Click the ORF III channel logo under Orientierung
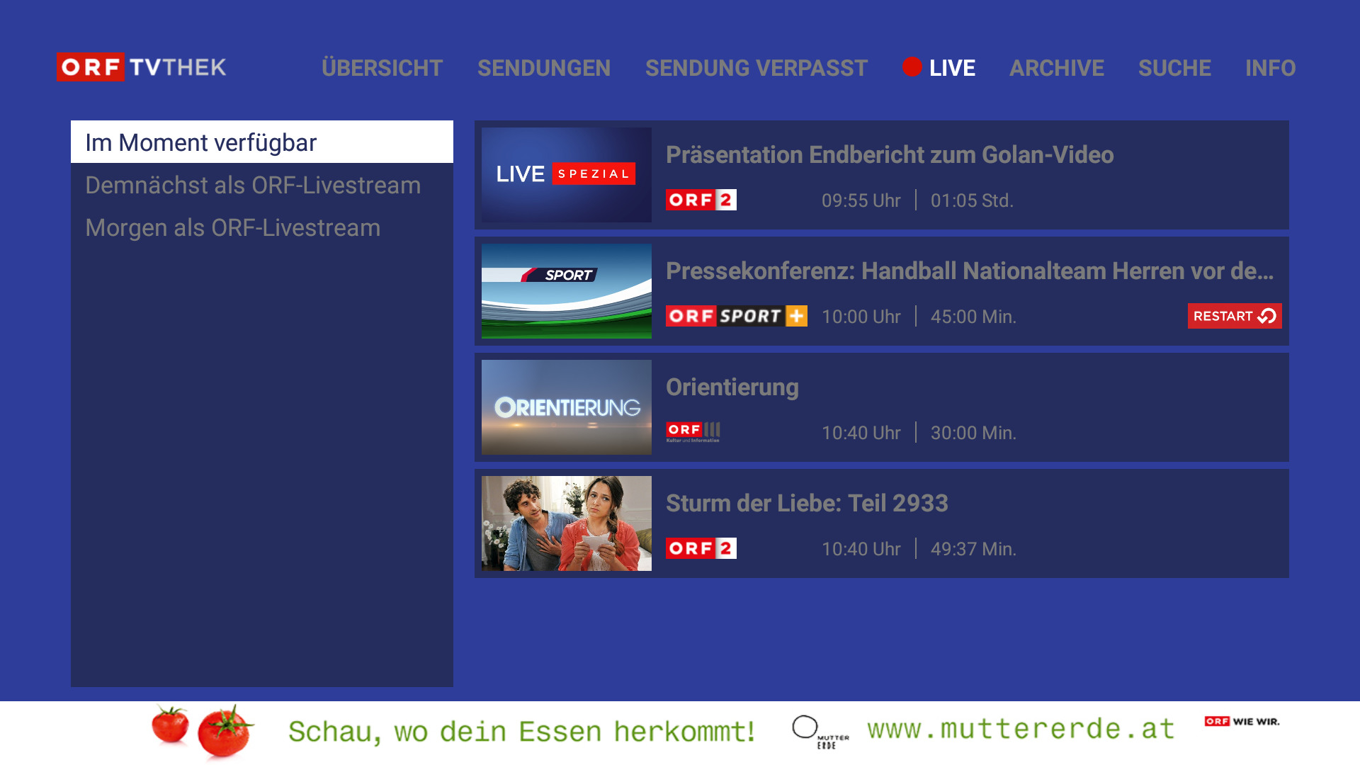Viewport: 1360px width, 765px height. click(x=693, y=432)
